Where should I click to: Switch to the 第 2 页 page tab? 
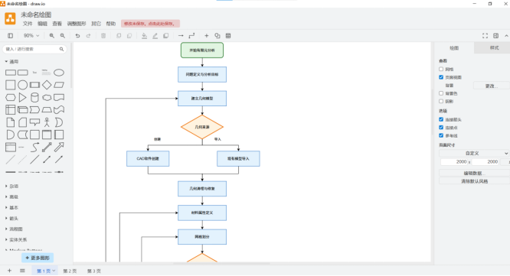(70, 271)
